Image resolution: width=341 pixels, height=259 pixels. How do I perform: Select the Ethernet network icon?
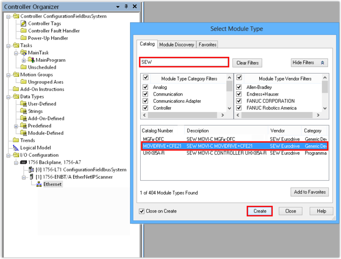point(39,184)
